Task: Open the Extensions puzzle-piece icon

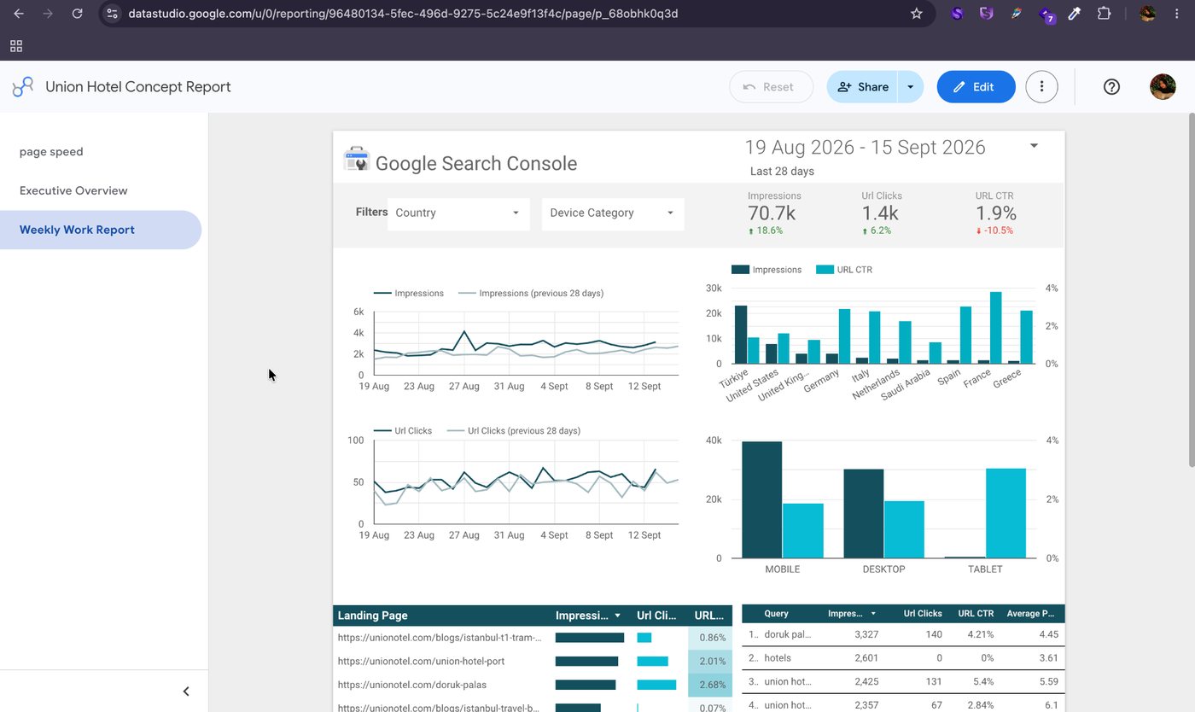Action: [1104, 14]
